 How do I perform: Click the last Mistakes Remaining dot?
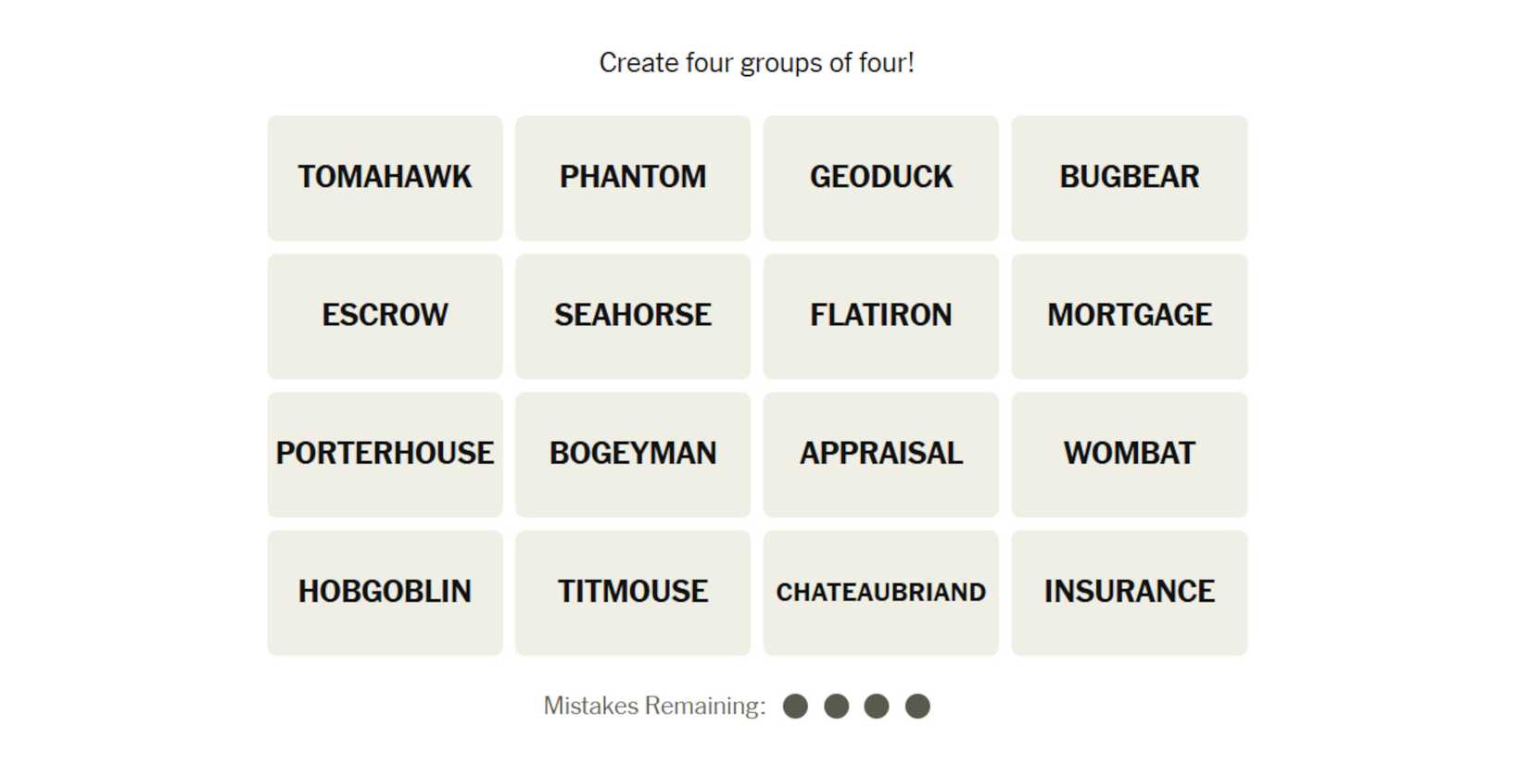click(x=917, y=707)
